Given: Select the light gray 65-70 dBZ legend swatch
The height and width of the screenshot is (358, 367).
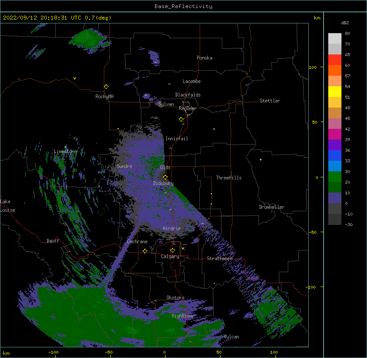Looking at the screenshot, I should tap(335, 49).
